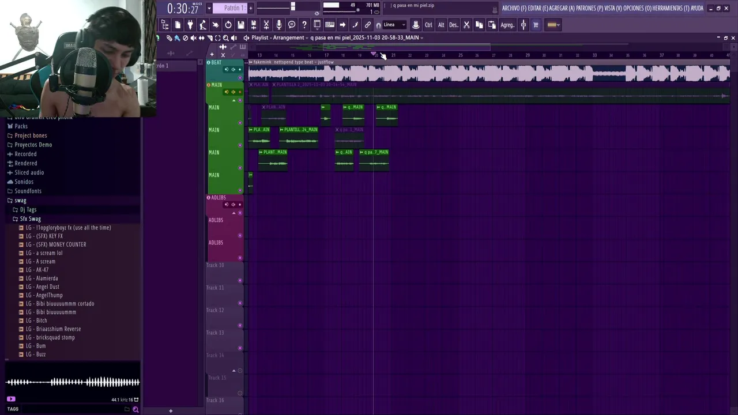Collapse ADLIBS track group with triangle arrow

coord(234,213)
